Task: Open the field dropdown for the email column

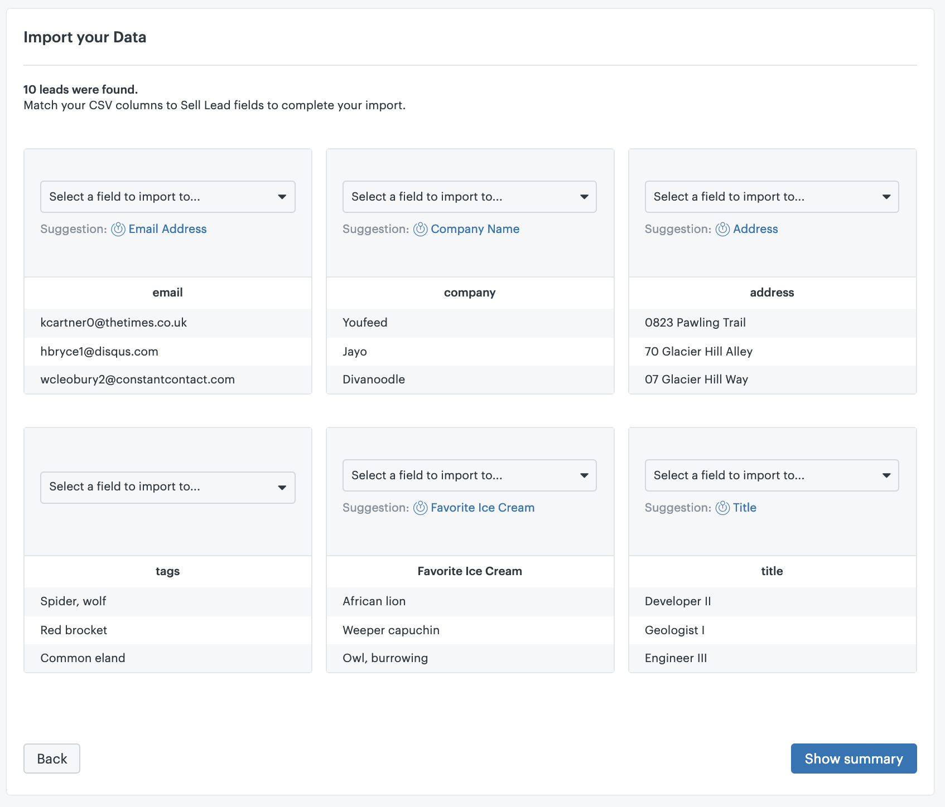Action: coord(168,197)
